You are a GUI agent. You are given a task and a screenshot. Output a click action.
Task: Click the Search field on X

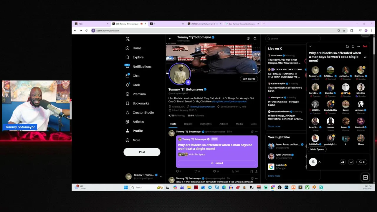tap(293, 39)
